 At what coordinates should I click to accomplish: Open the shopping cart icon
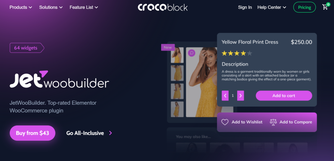point(325,7)
